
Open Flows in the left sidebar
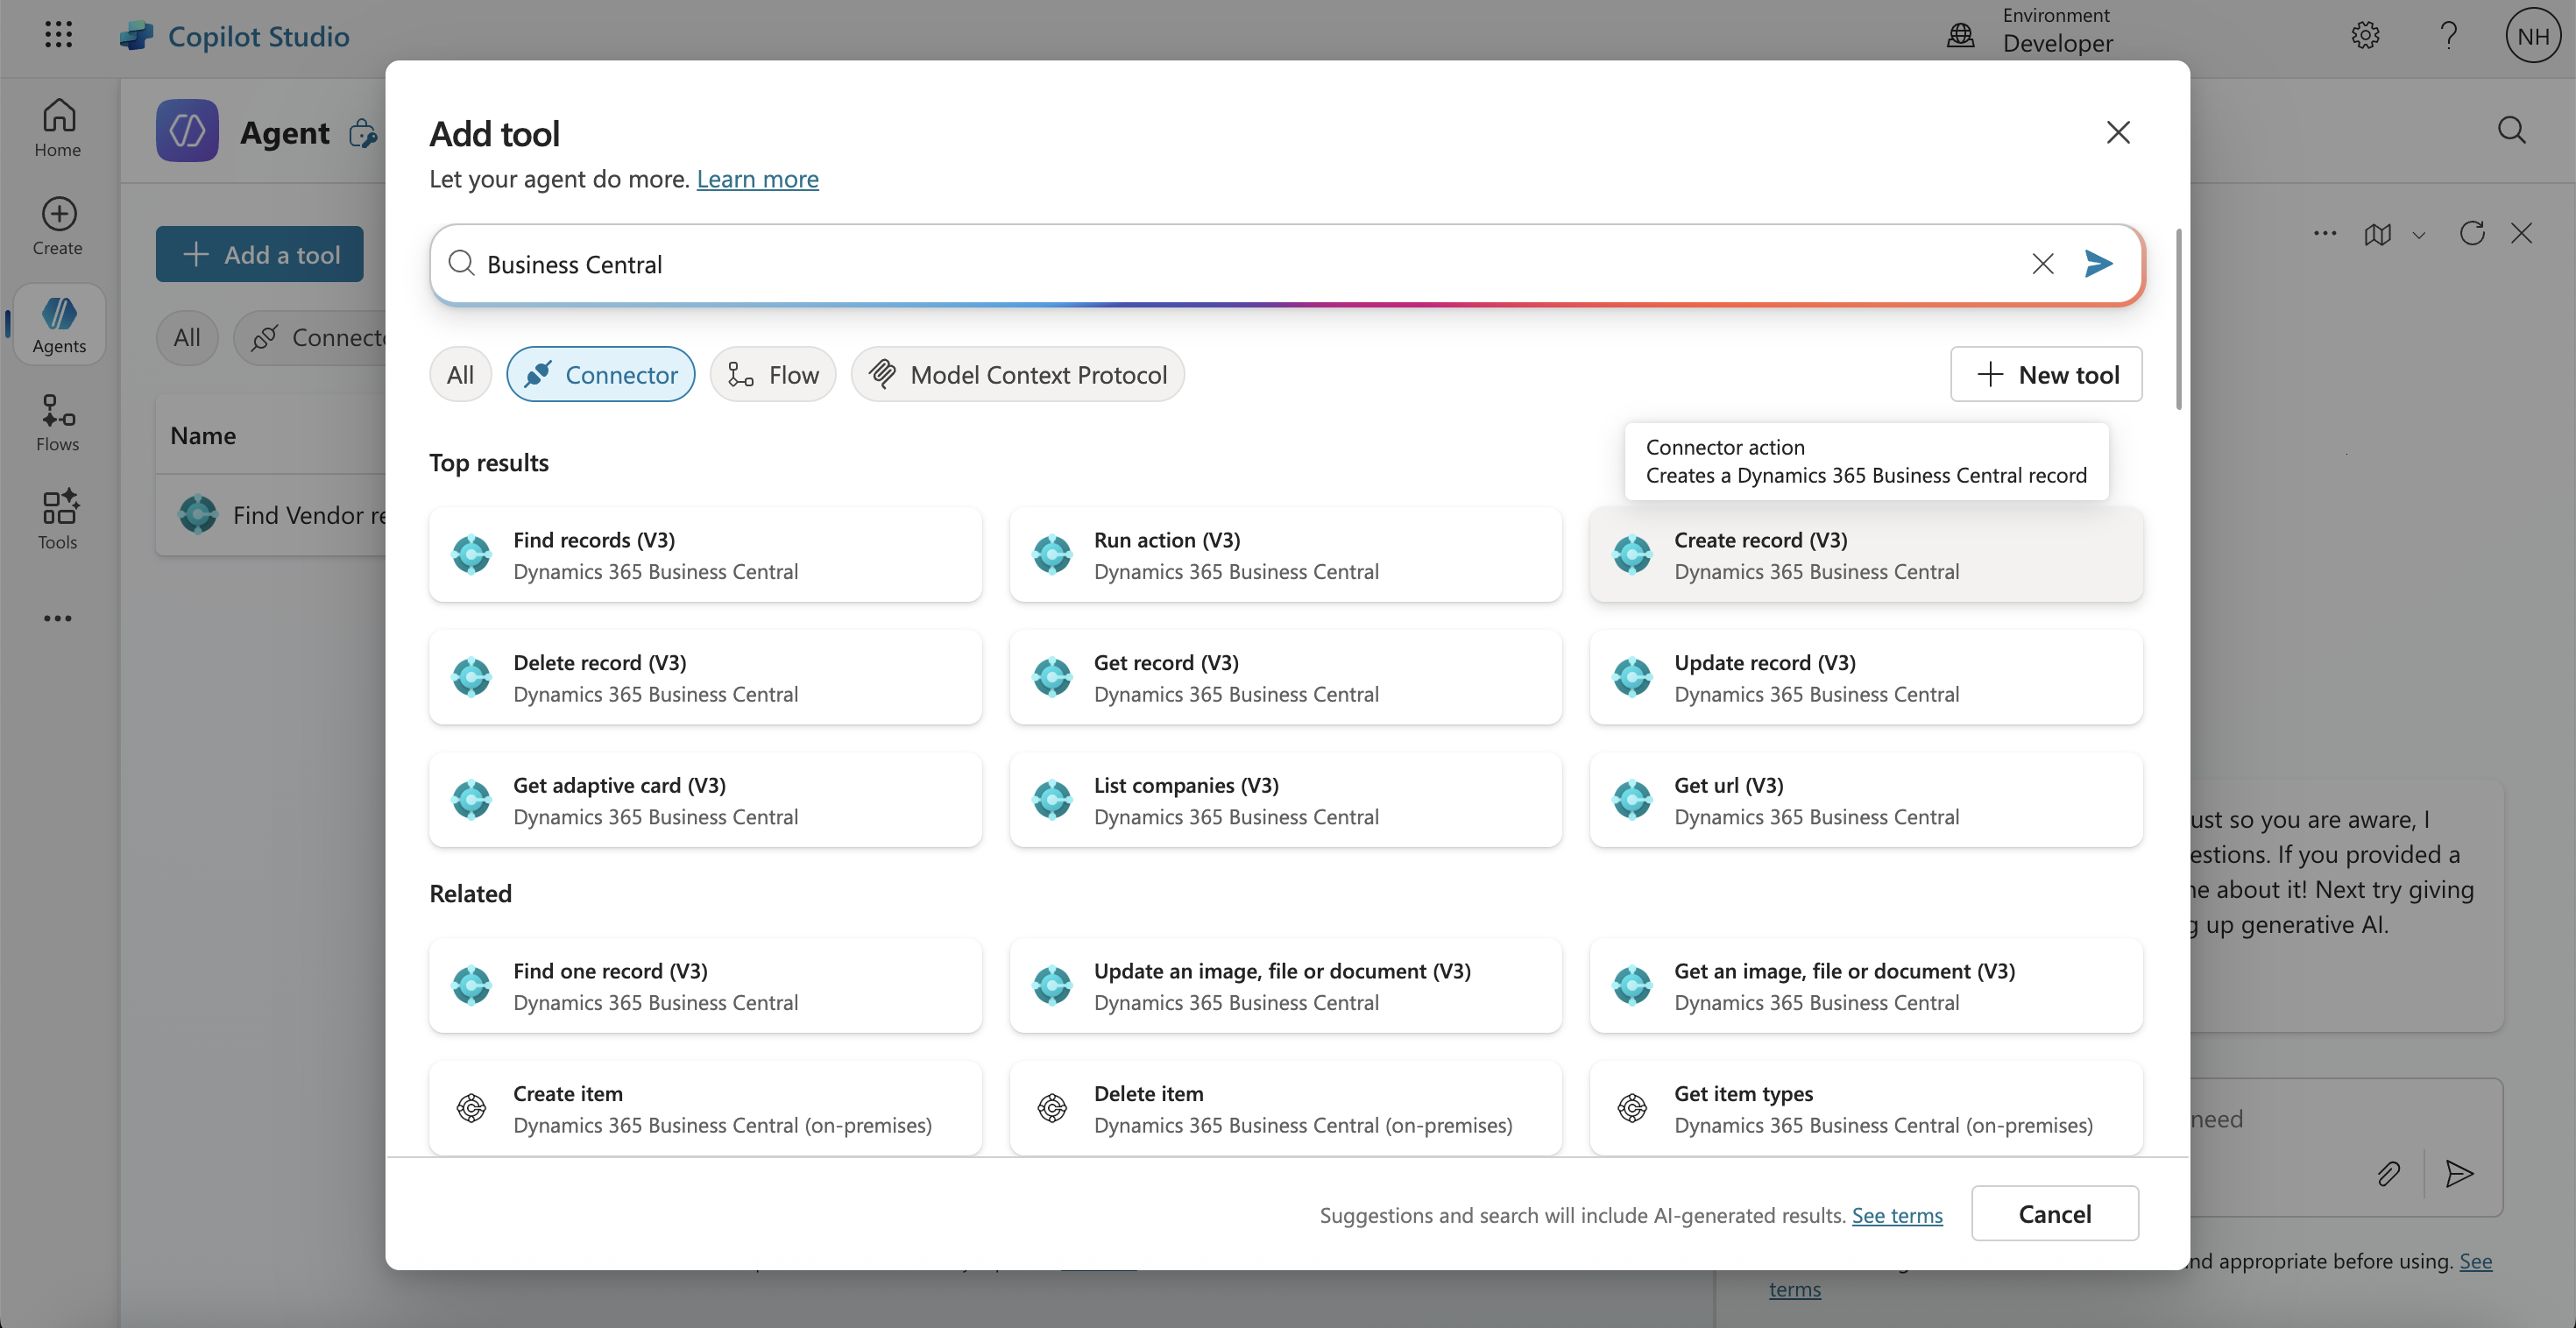58,422
